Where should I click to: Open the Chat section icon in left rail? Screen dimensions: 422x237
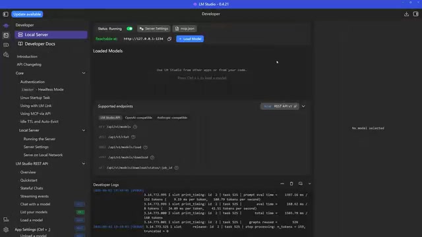coord(6,26)
